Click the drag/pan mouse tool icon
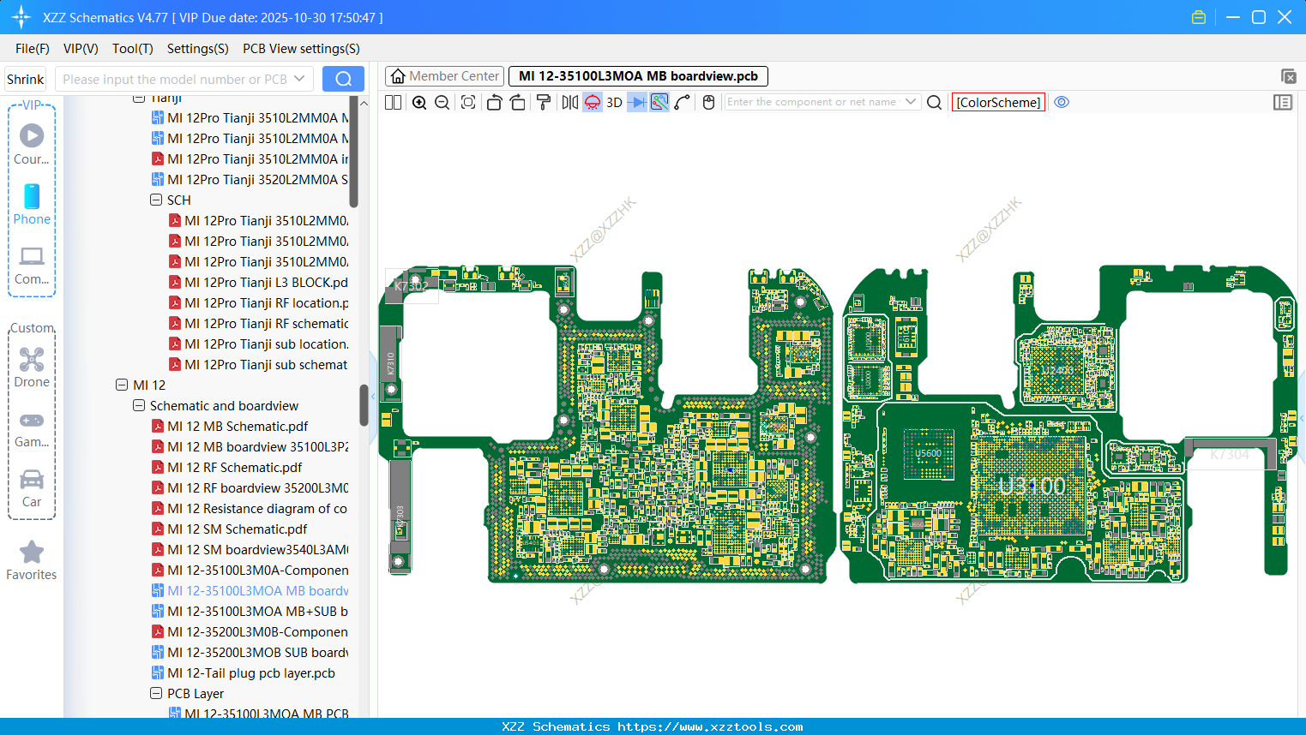 [708, 102]
